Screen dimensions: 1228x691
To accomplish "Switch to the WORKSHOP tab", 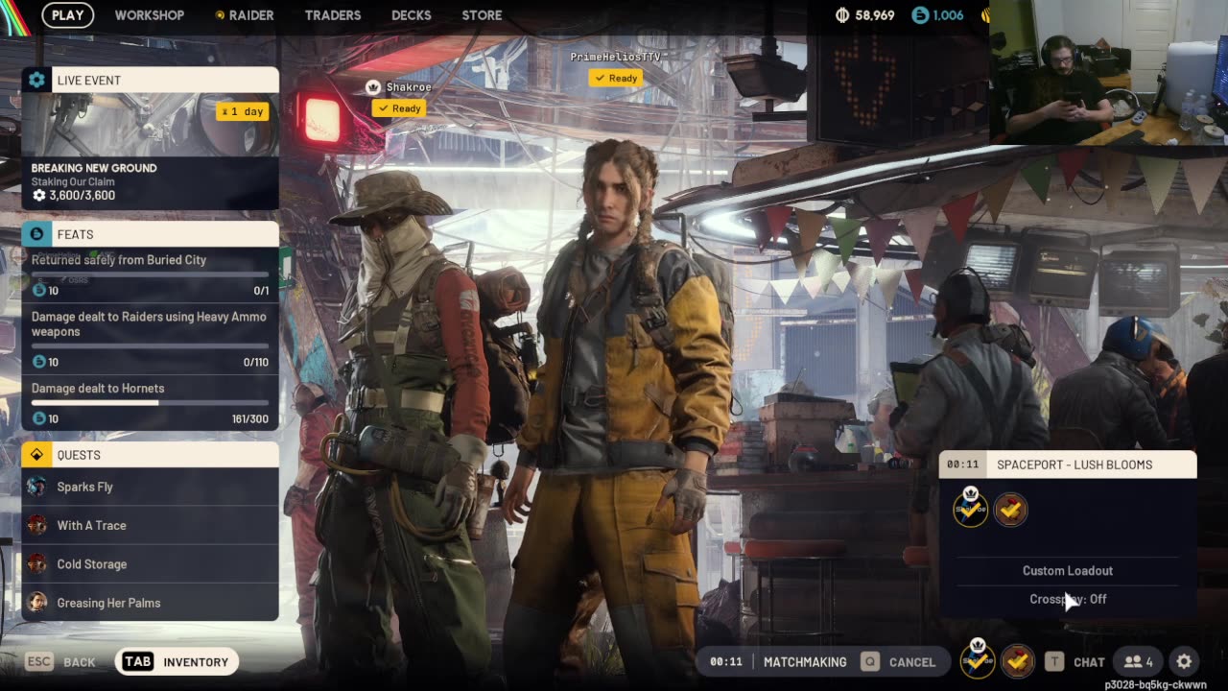I will (x=150, y=15).
